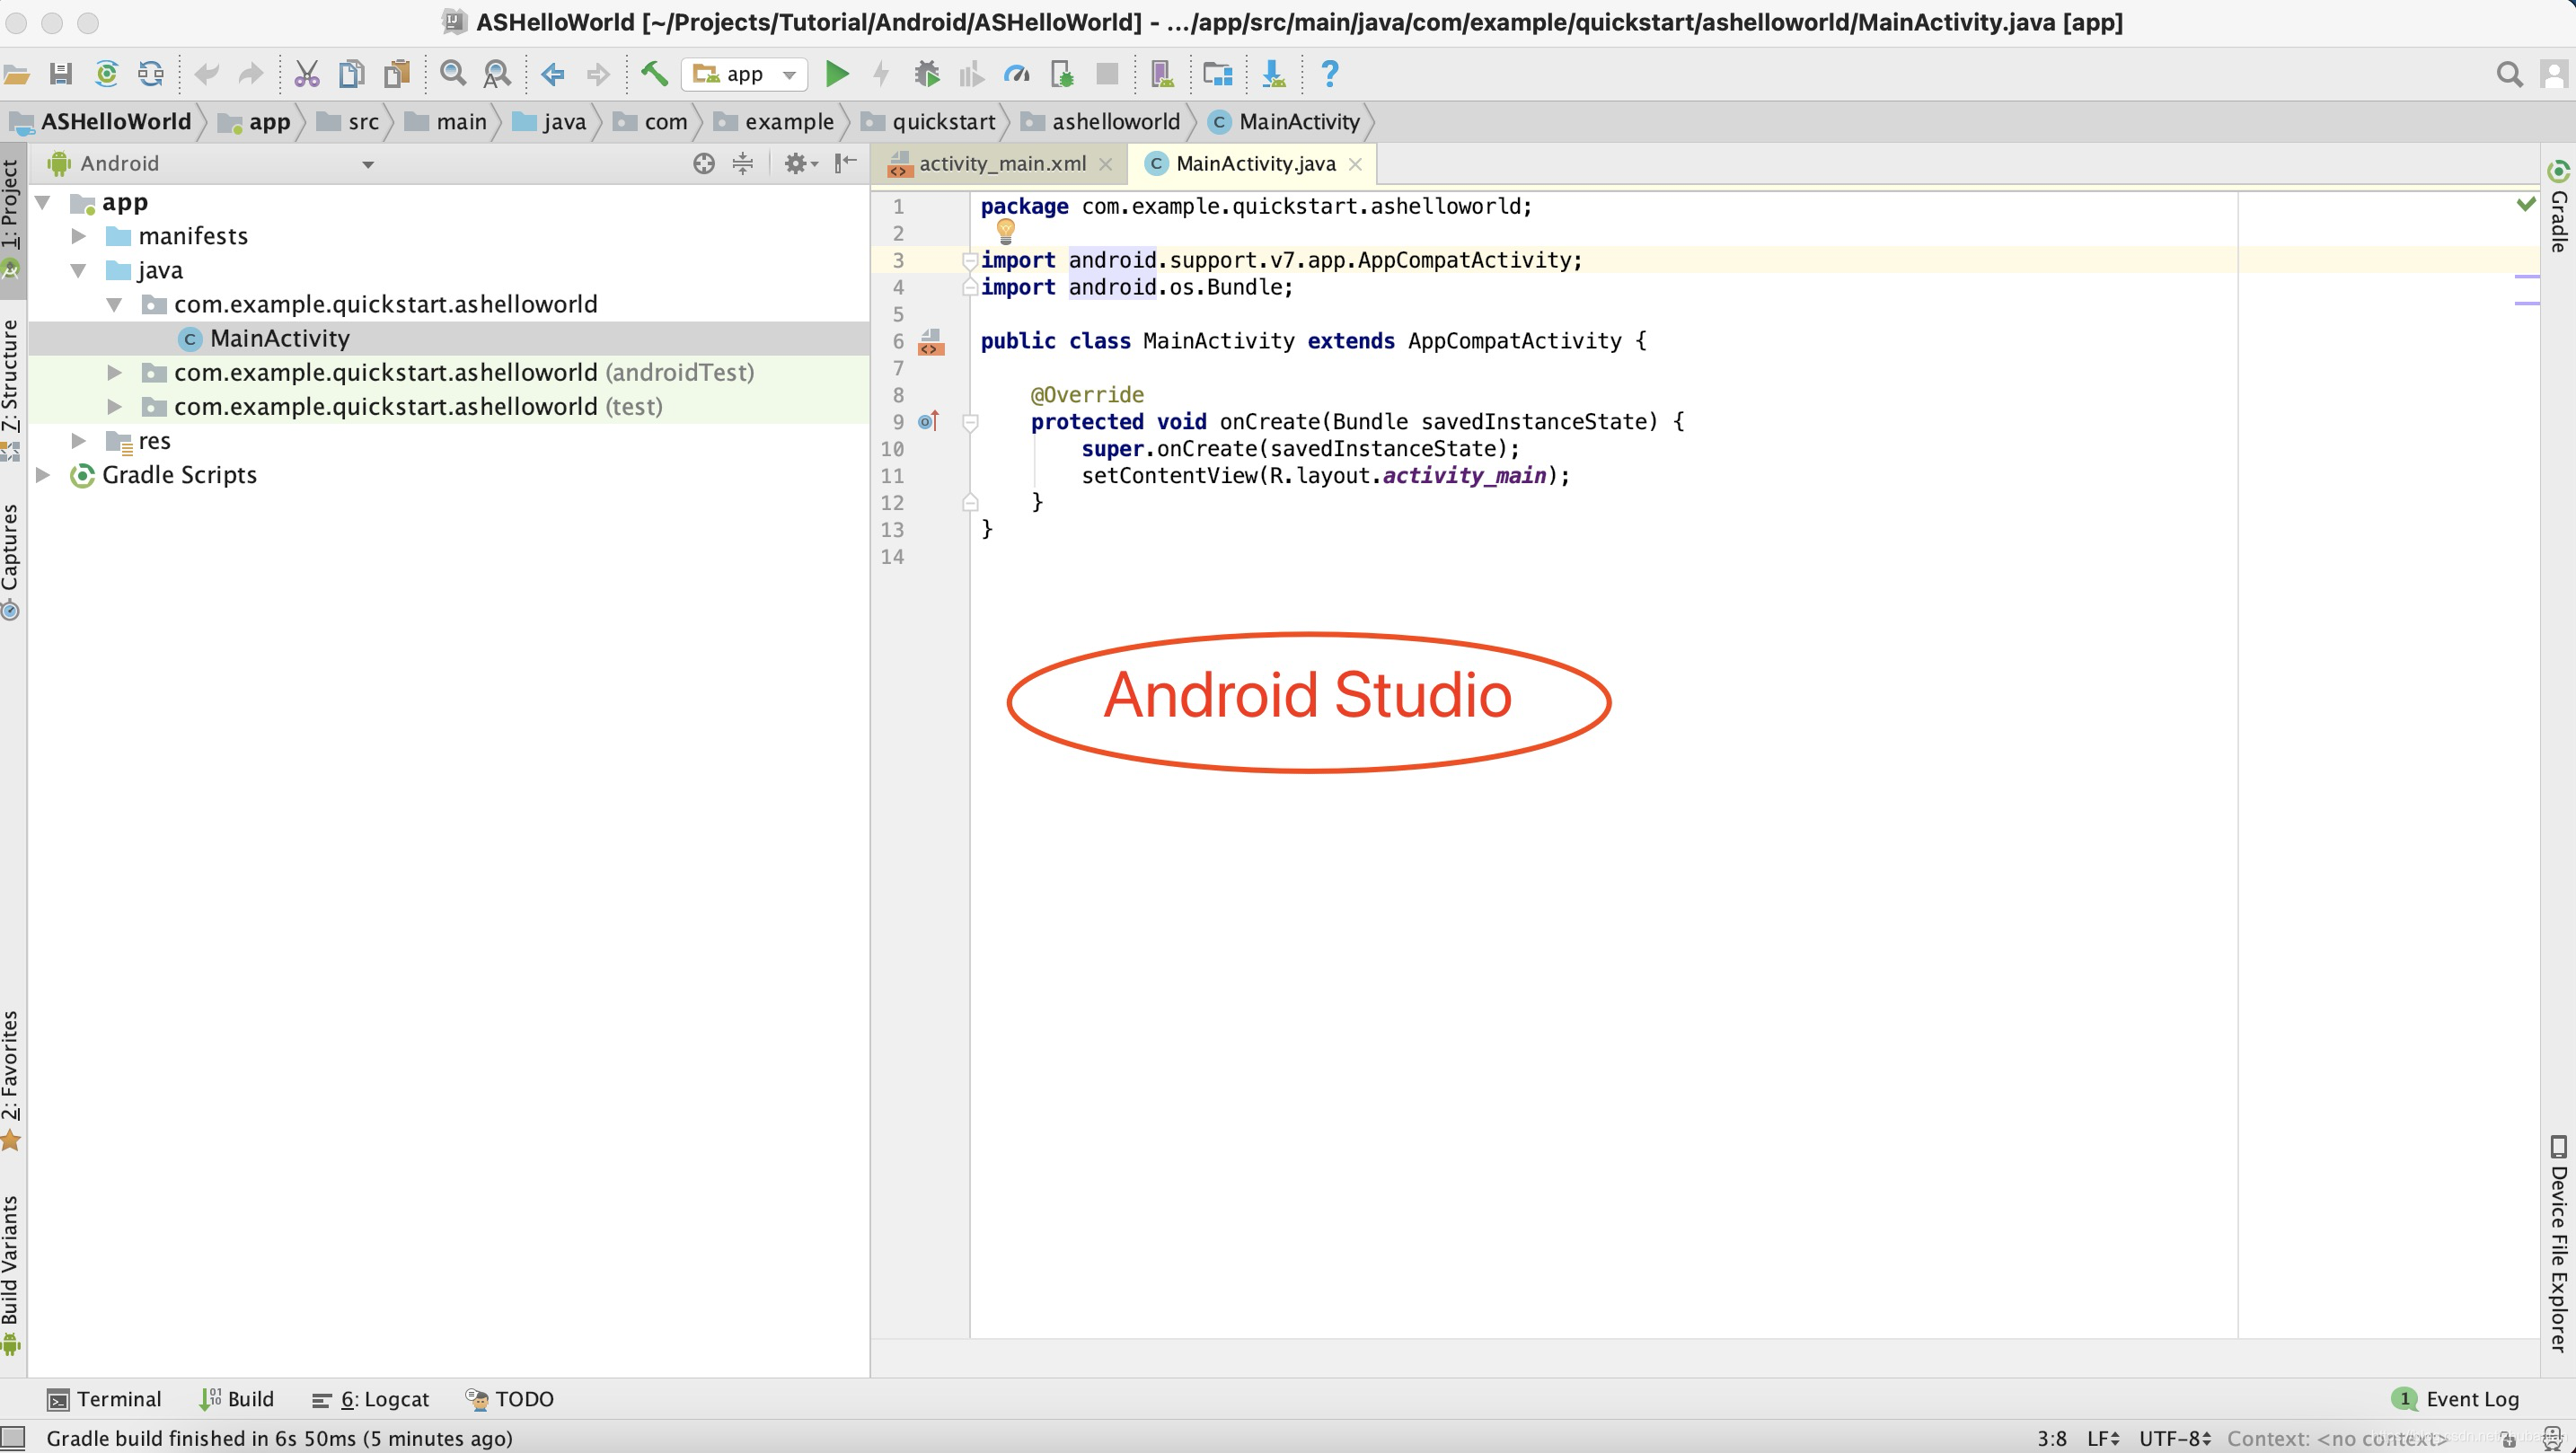Toggle the Build Variants tool window

pos(11,1275)
